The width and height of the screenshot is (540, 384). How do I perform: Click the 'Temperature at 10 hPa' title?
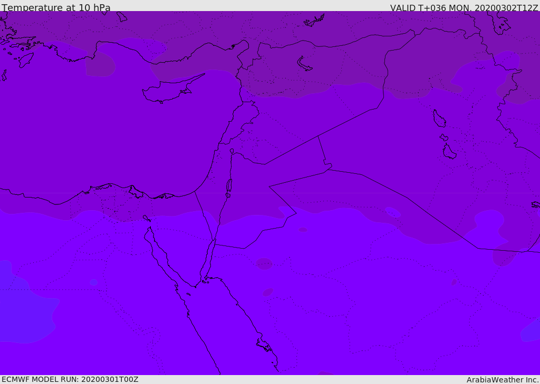tap(56, 8)
